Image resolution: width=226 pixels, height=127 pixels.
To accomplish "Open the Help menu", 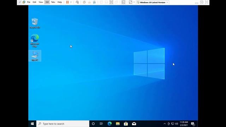I will point(60,2).
